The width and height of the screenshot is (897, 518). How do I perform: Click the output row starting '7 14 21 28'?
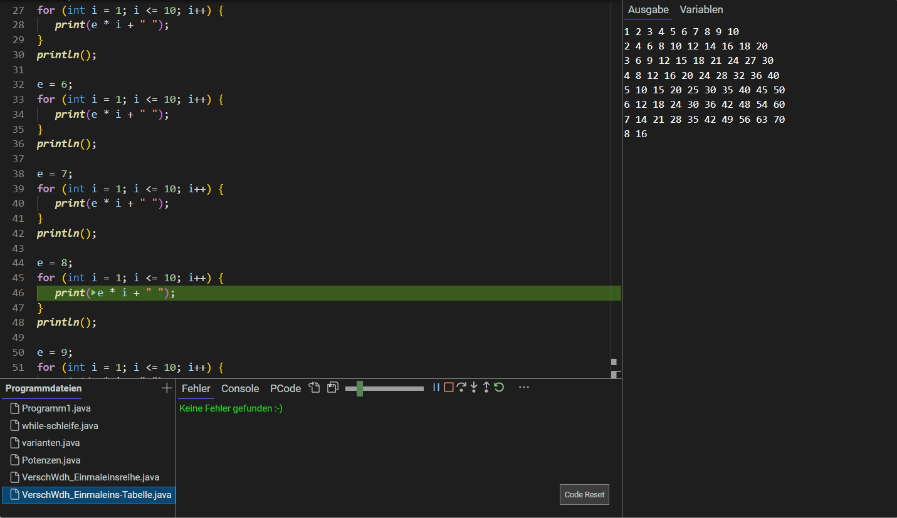pyautogui.click(x=705, y=120)
